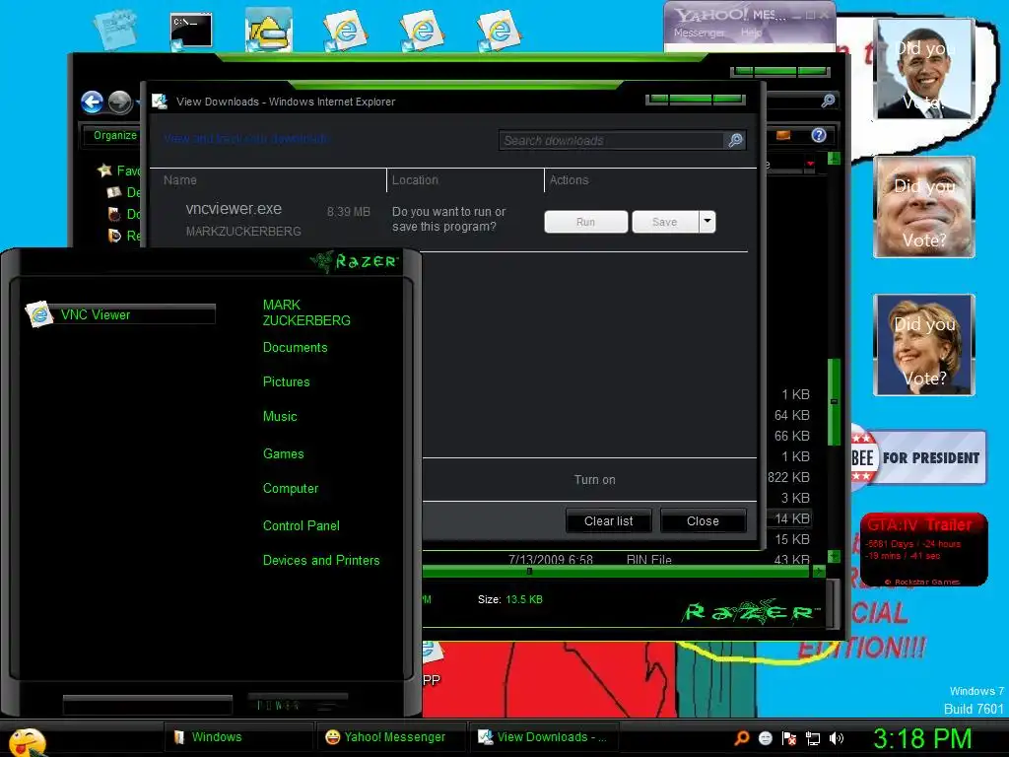Screen dimensions: 1009x757
Task: Click the search magnifier in Search downloads box
Action: tap(735, 140)
